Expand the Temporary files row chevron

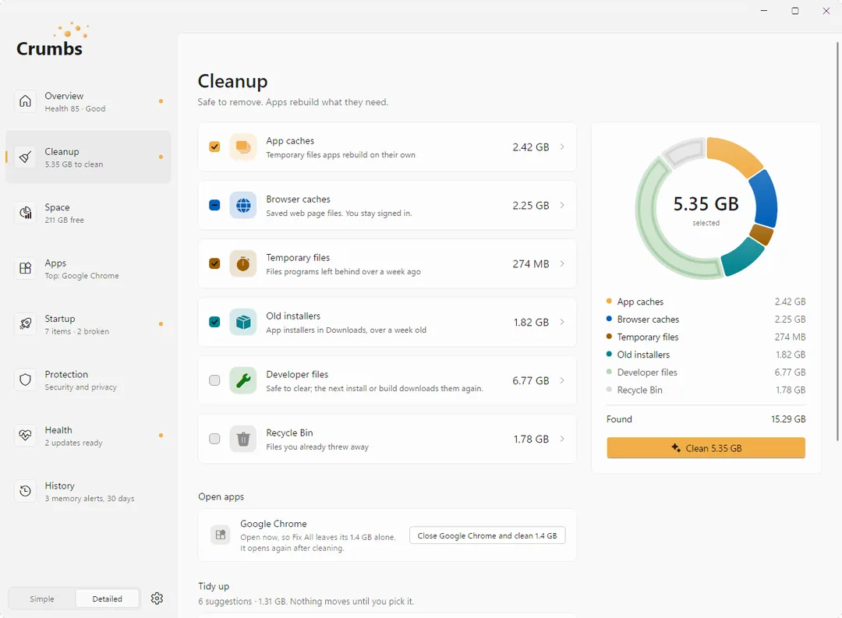[562, 263]
